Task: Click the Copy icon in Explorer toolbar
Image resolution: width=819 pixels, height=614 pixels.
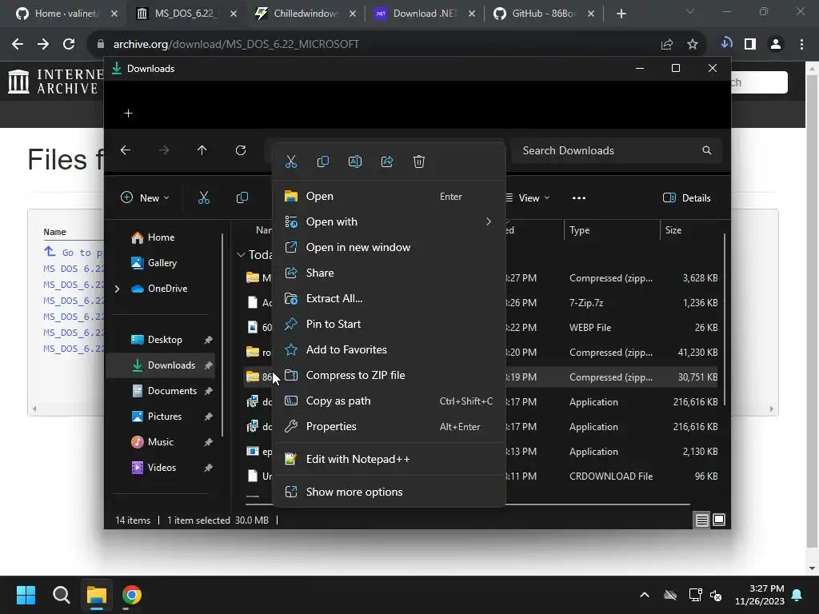Action: [242, 198]
